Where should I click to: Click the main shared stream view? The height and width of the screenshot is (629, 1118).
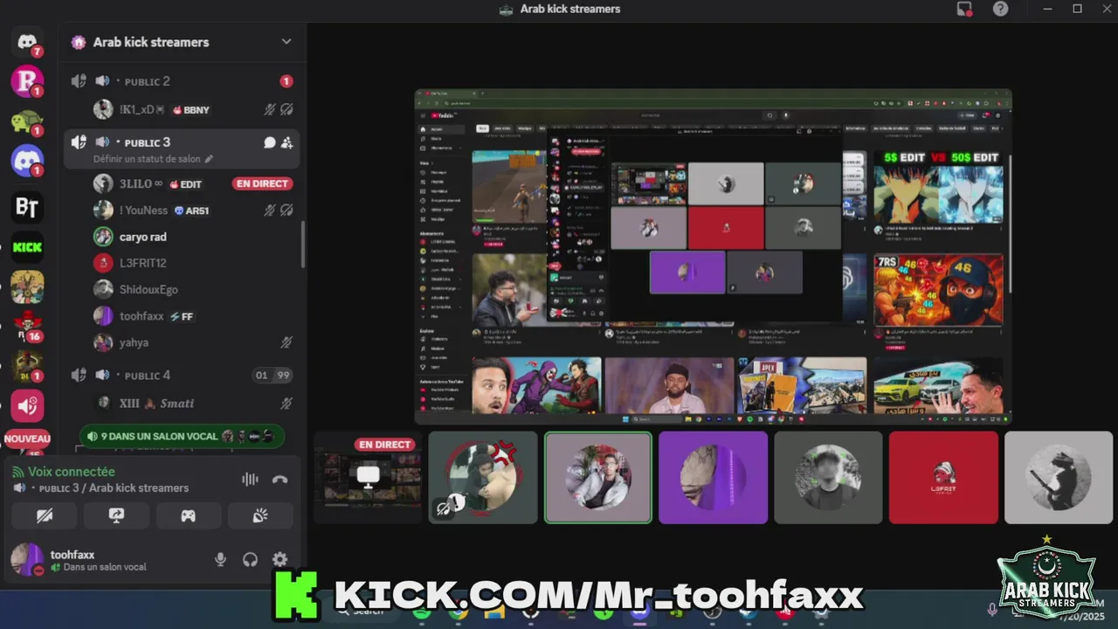pyautogui.click(x=713, y=257)
